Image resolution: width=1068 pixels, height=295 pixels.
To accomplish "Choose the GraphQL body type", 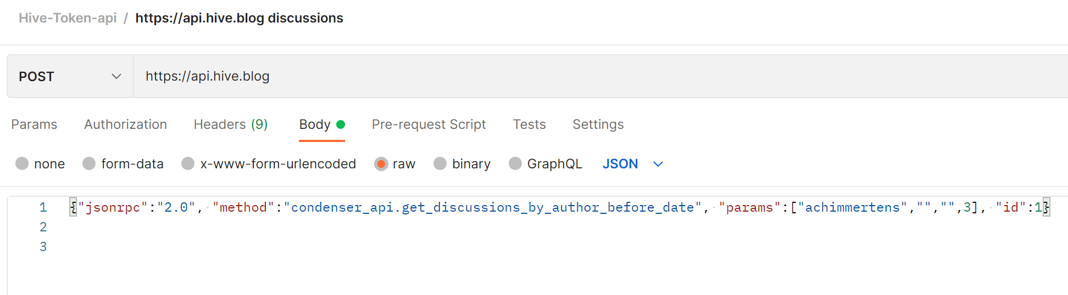I will tap(515, 163).
